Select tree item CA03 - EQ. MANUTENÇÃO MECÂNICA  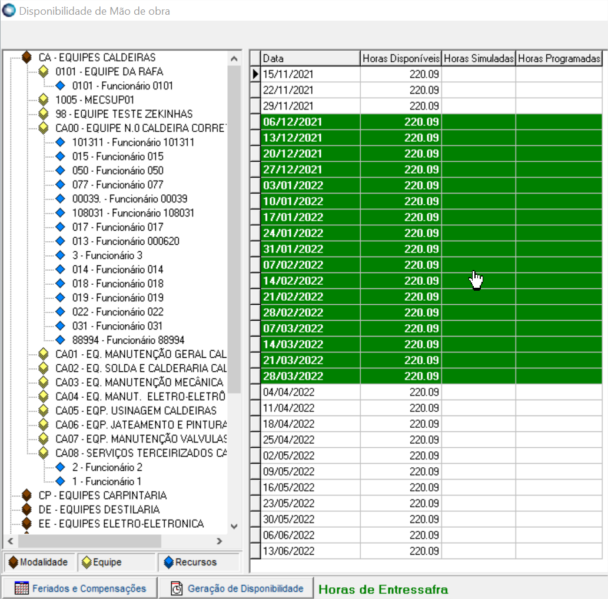(x=139, y=382)
